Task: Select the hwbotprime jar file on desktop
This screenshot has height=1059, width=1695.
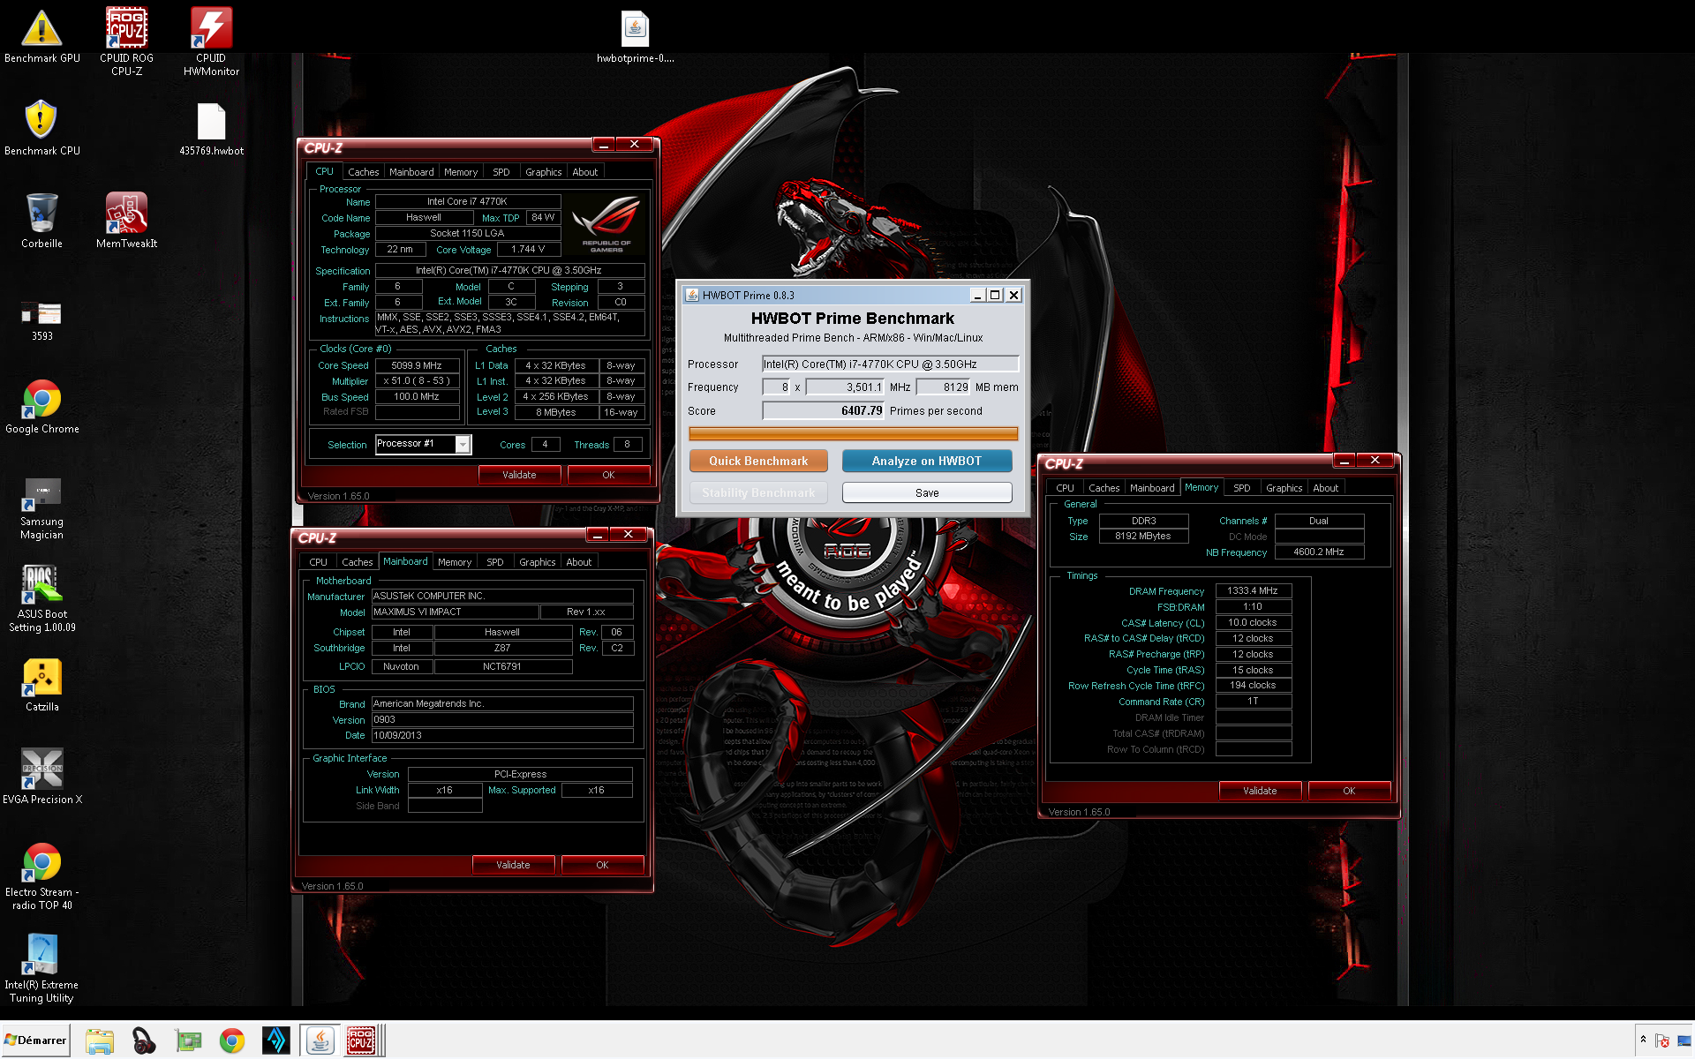Action: tap(635, 36)
